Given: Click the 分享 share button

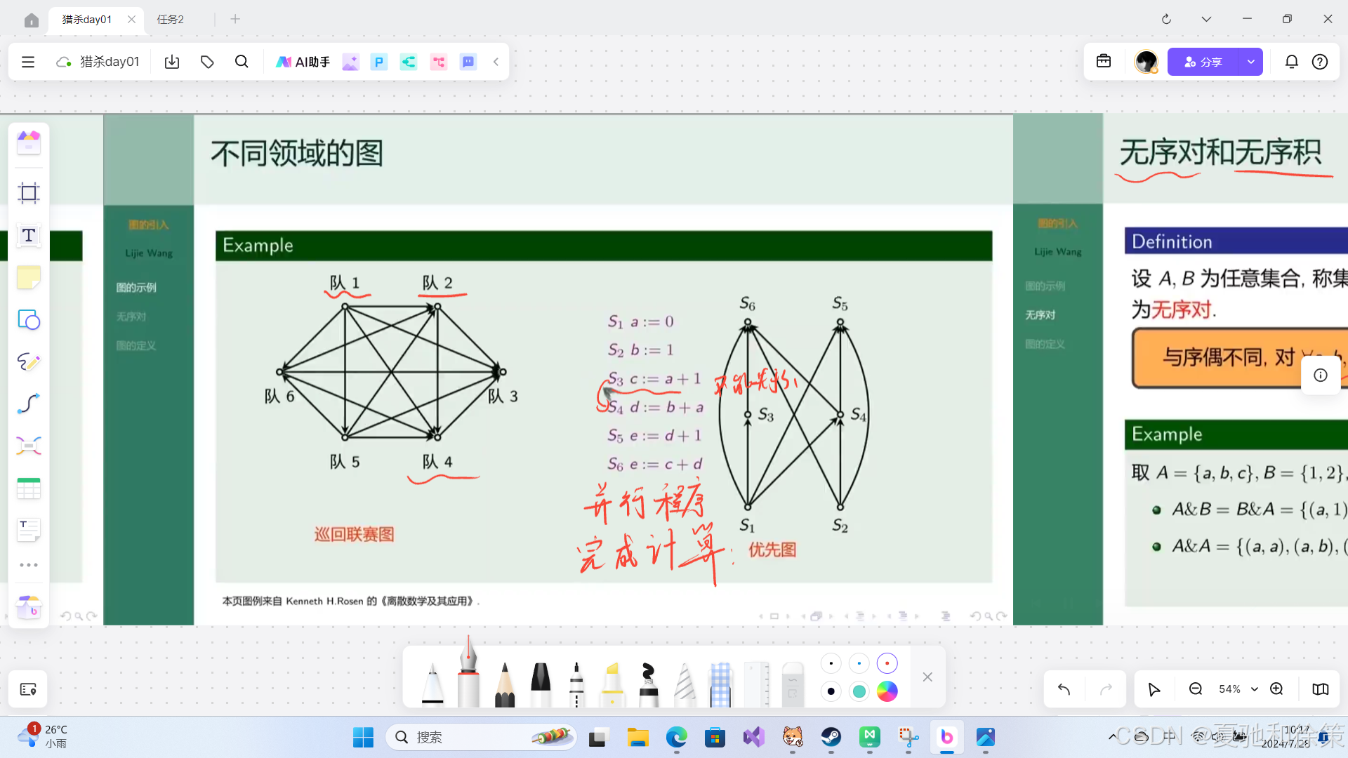Looking at the screenshot, I should [1203, 62].
